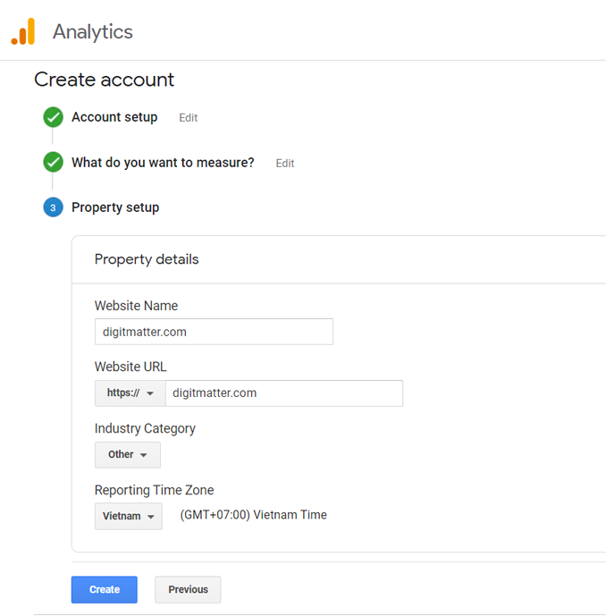This screenshot has height=616, width=606.
Task: Open the Vietnam time zone country dropdown
Action: (129, 516)
